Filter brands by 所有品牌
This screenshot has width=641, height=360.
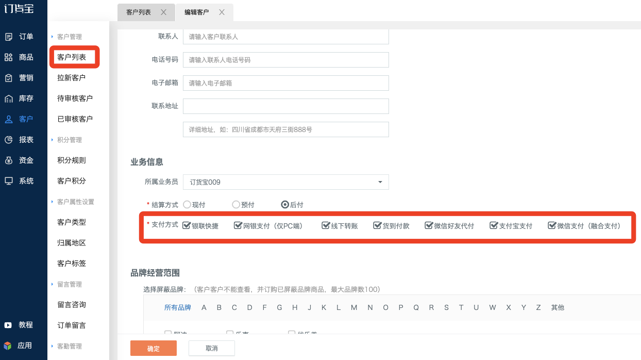(178, 307)
